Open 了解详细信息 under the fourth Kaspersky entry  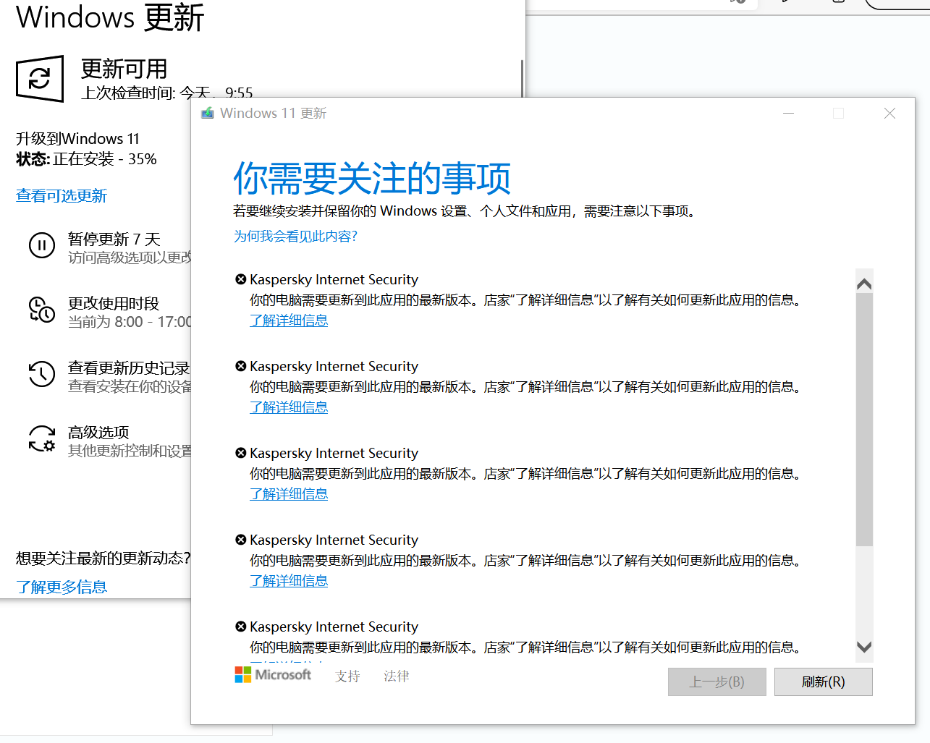(x=289, y=581)
